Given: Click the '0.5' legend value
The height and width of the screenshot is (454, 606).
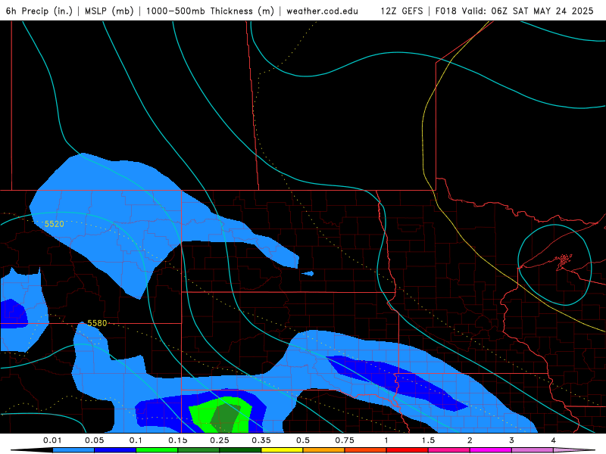Looking at the screenshot, I should (303, 440).
